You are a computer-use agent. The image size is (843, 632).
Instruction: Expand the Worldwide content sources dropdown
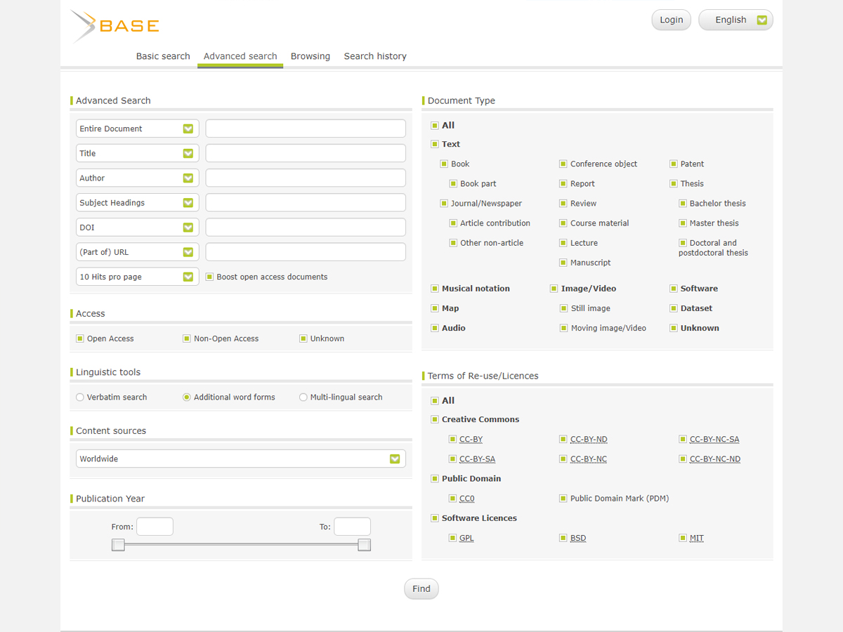tap(394, 459)
